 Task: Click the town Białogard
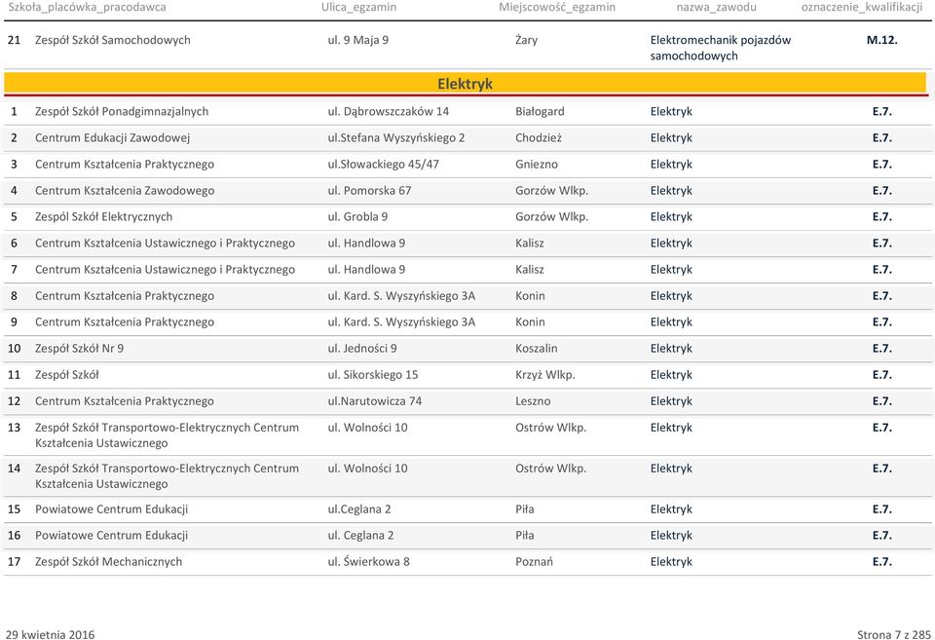pyautogui.click(x=540, y=112)
